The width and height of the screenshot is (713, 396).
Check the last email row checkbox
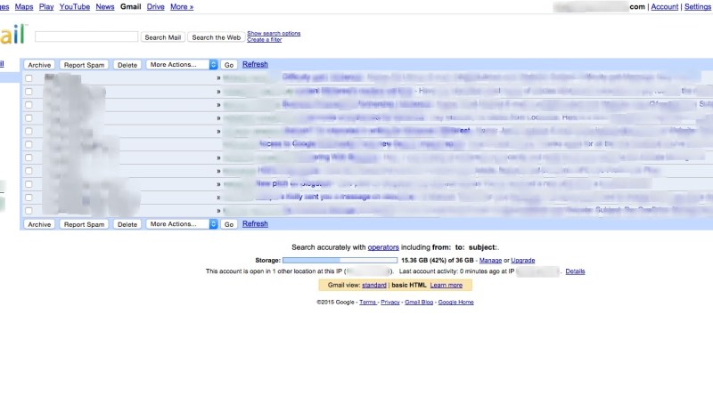[29, 211]
